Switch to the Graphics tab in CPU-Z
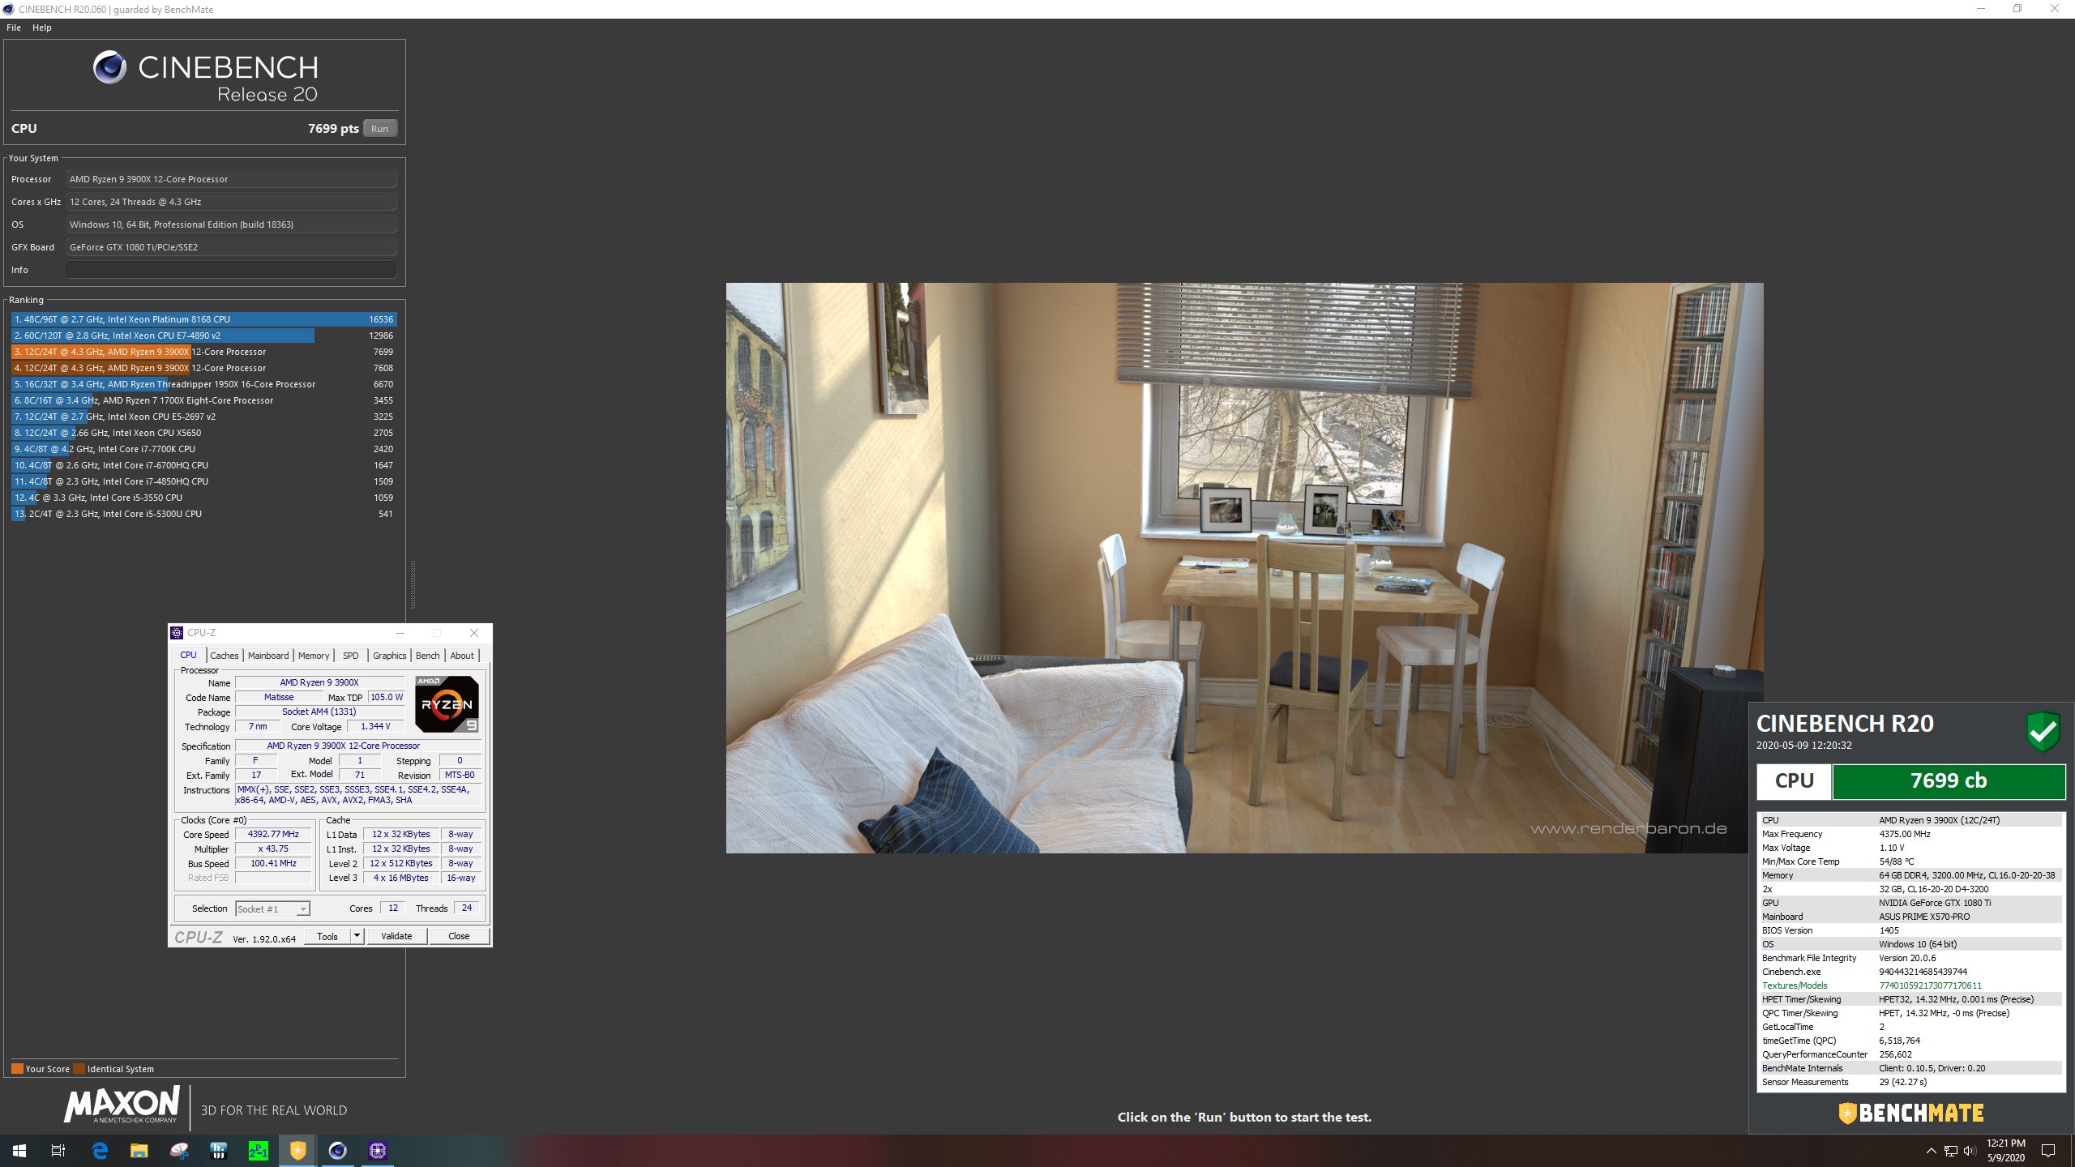Image resolution: width=2075 pixels, height=1167 pixels. [x=390, y=656]
